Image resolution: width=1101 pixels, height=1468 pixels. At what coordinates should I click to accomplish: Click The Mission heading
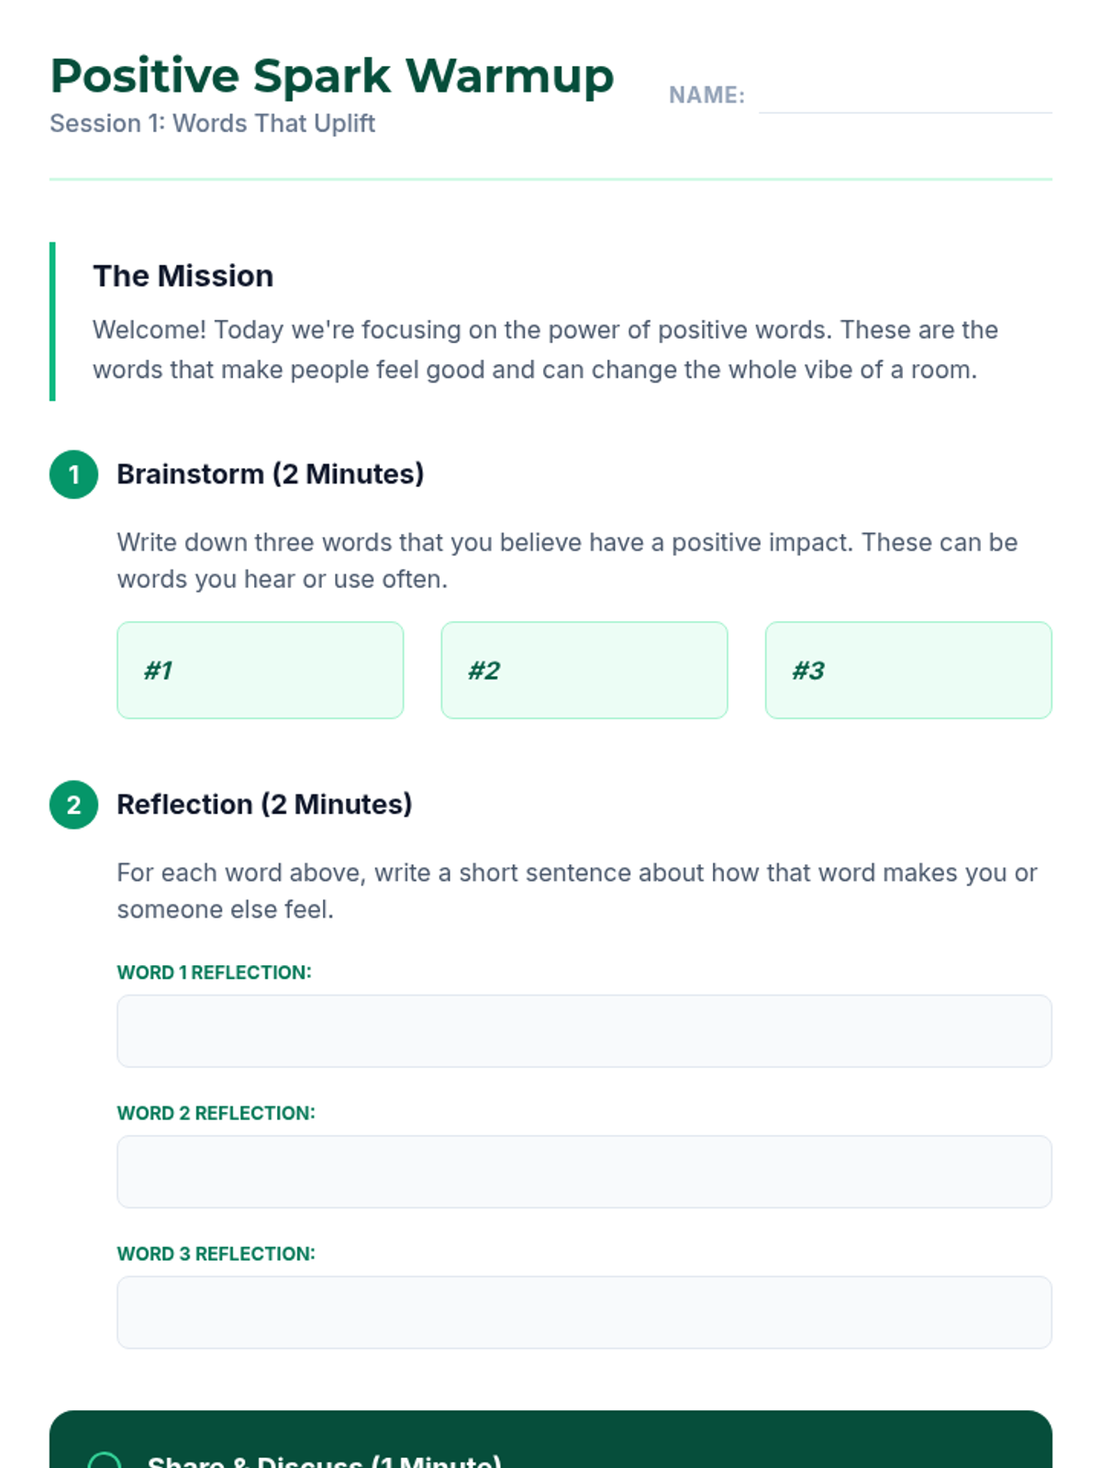[x=183, y=276]
